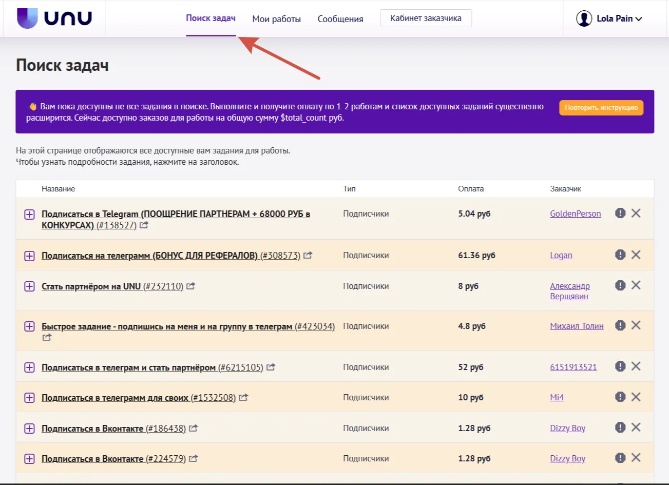Expand task #423034 details with plus
The height and width of the screenshot is (485, 669).
point(29,326)
